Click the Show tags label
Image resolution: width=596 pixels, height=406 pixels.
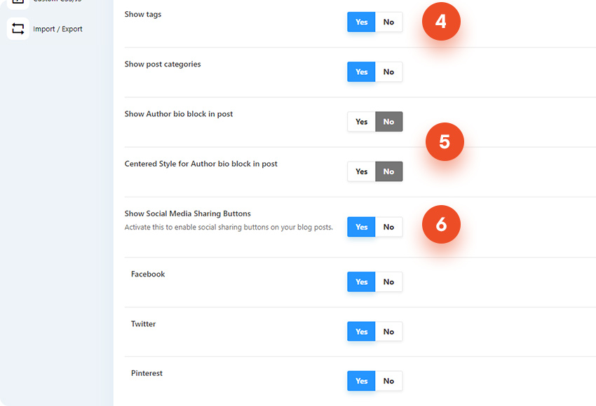click(x=143, y=15)
